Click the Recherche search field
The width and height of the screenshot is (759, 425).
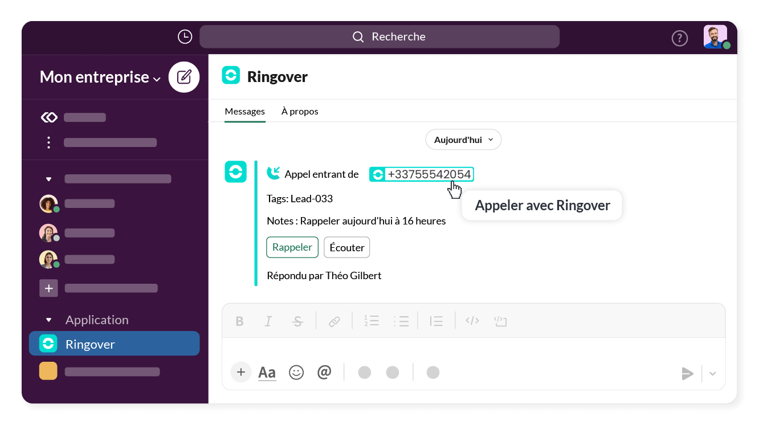coord(379,36)
